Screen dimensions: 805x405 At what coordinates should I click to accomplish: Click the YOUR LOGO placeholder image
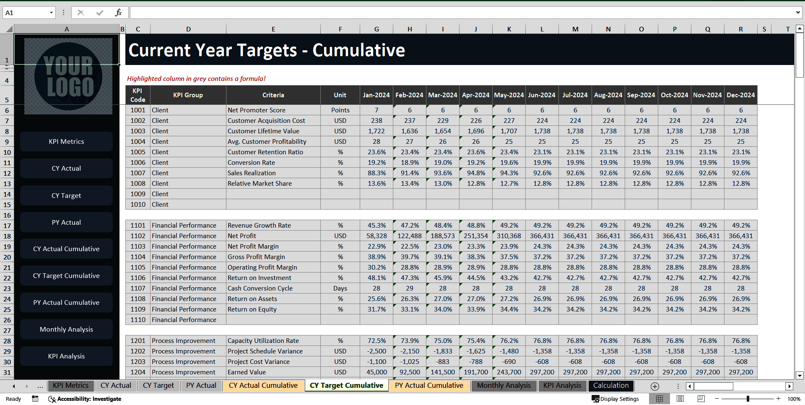click(68, 76)
